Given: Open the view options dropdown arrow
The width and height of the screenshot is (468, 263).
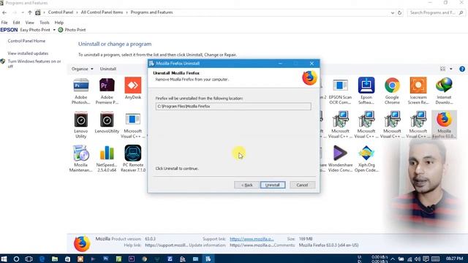Looking at the screenshot, I should [451, 69].
